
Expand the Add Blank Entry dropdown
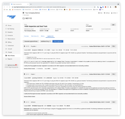click(46, 41)
